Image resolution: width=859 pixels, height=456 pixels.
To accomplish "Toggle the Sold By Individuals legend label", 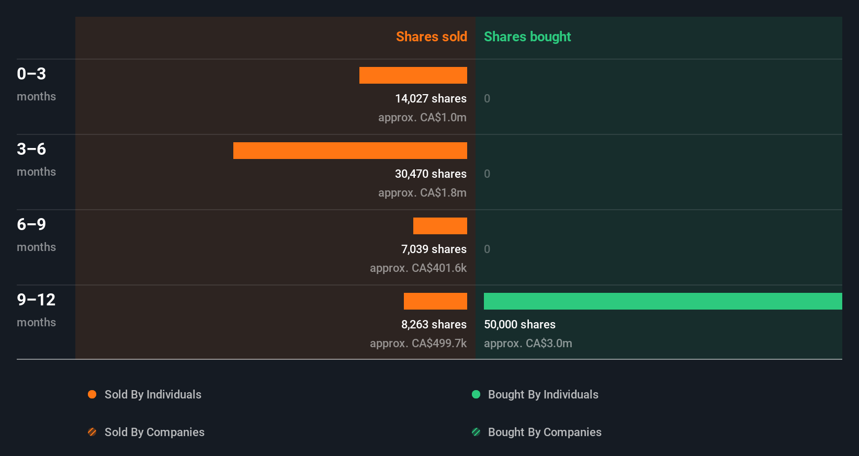I will tap(153, 394).
